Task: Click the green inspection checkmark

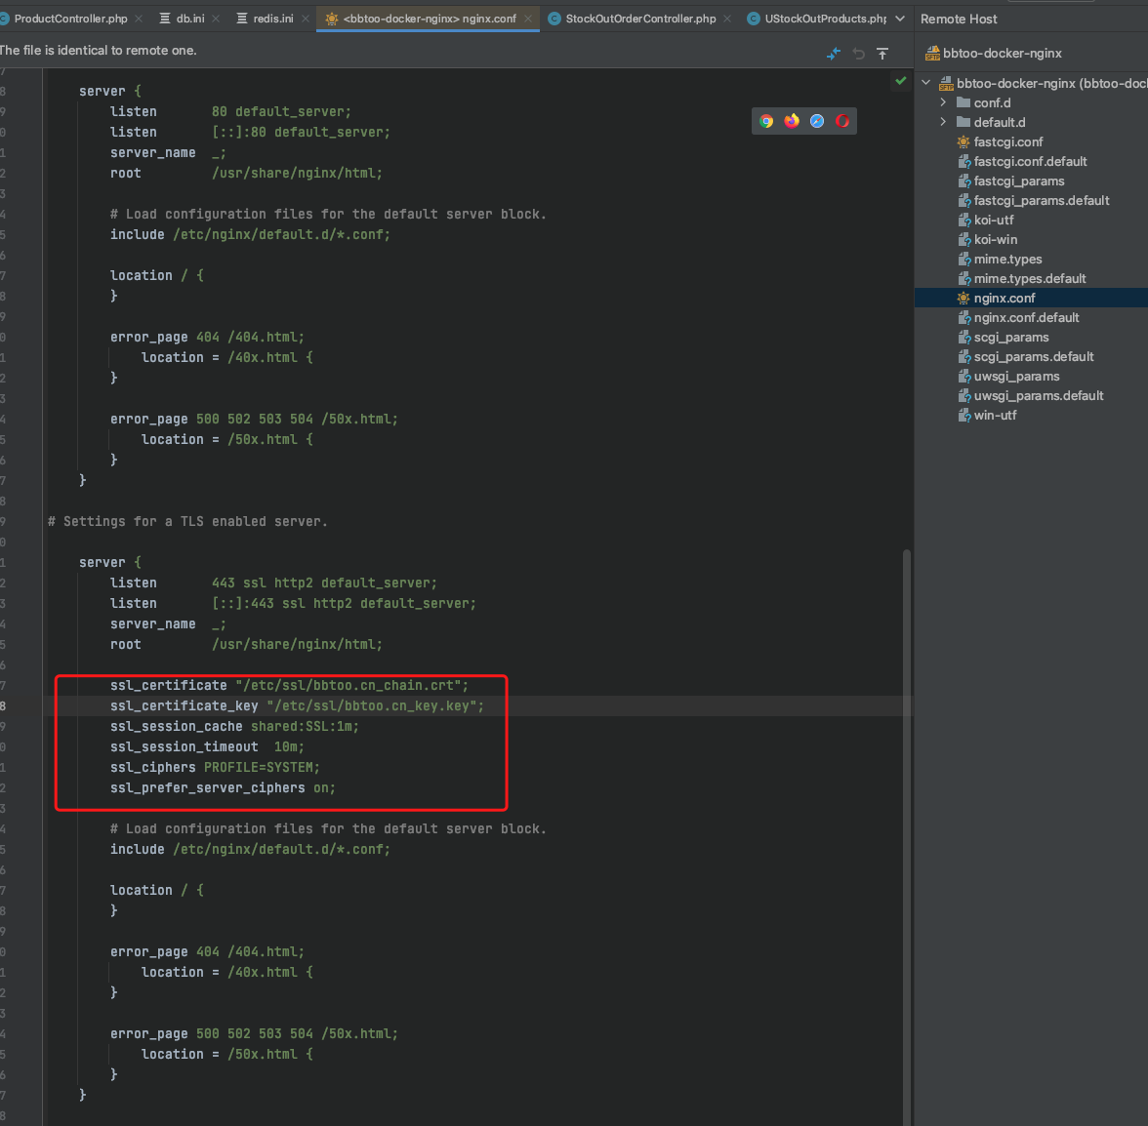Action: point(900,81)
